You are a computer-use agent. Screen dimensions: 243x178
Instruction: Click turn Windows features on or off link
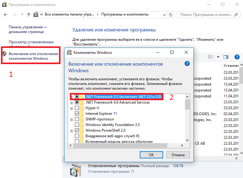tap(33, 56)
